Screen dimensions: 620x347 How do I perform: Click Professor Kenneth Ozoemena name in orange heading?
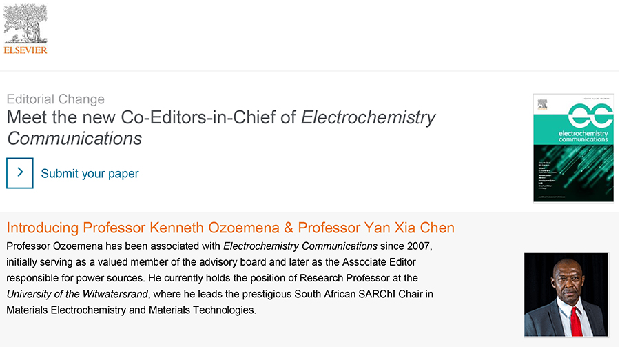click(181, 228)
